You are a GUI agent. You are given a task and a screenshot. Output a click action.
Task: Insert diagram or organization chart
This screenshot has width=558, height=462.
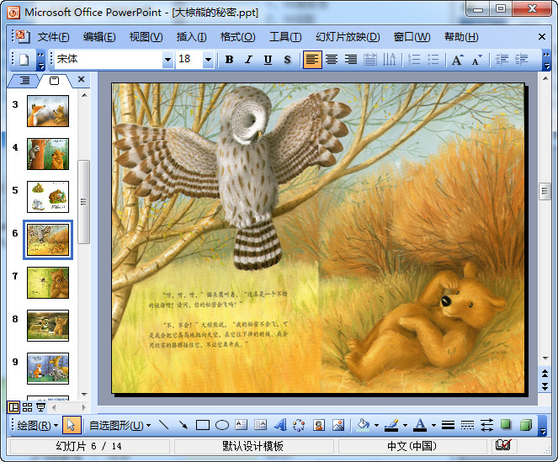[299, 425]
